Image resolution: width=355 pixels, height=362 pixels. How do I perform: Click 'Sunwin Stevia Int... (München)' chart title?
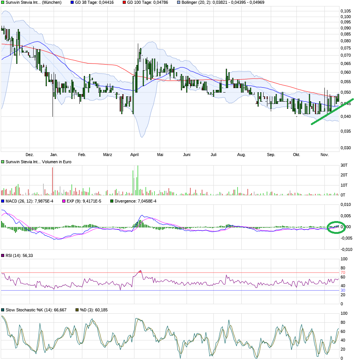click(34, 3)
